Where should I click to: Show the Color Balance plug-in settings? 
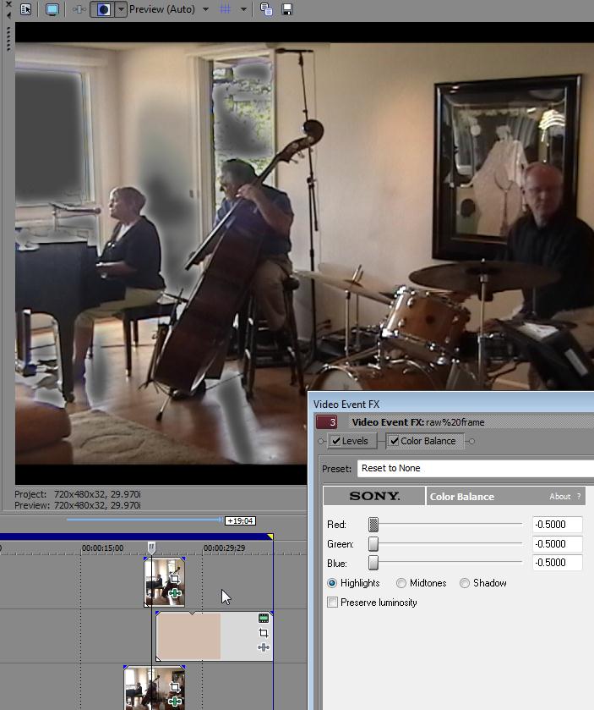click(428, 441)
